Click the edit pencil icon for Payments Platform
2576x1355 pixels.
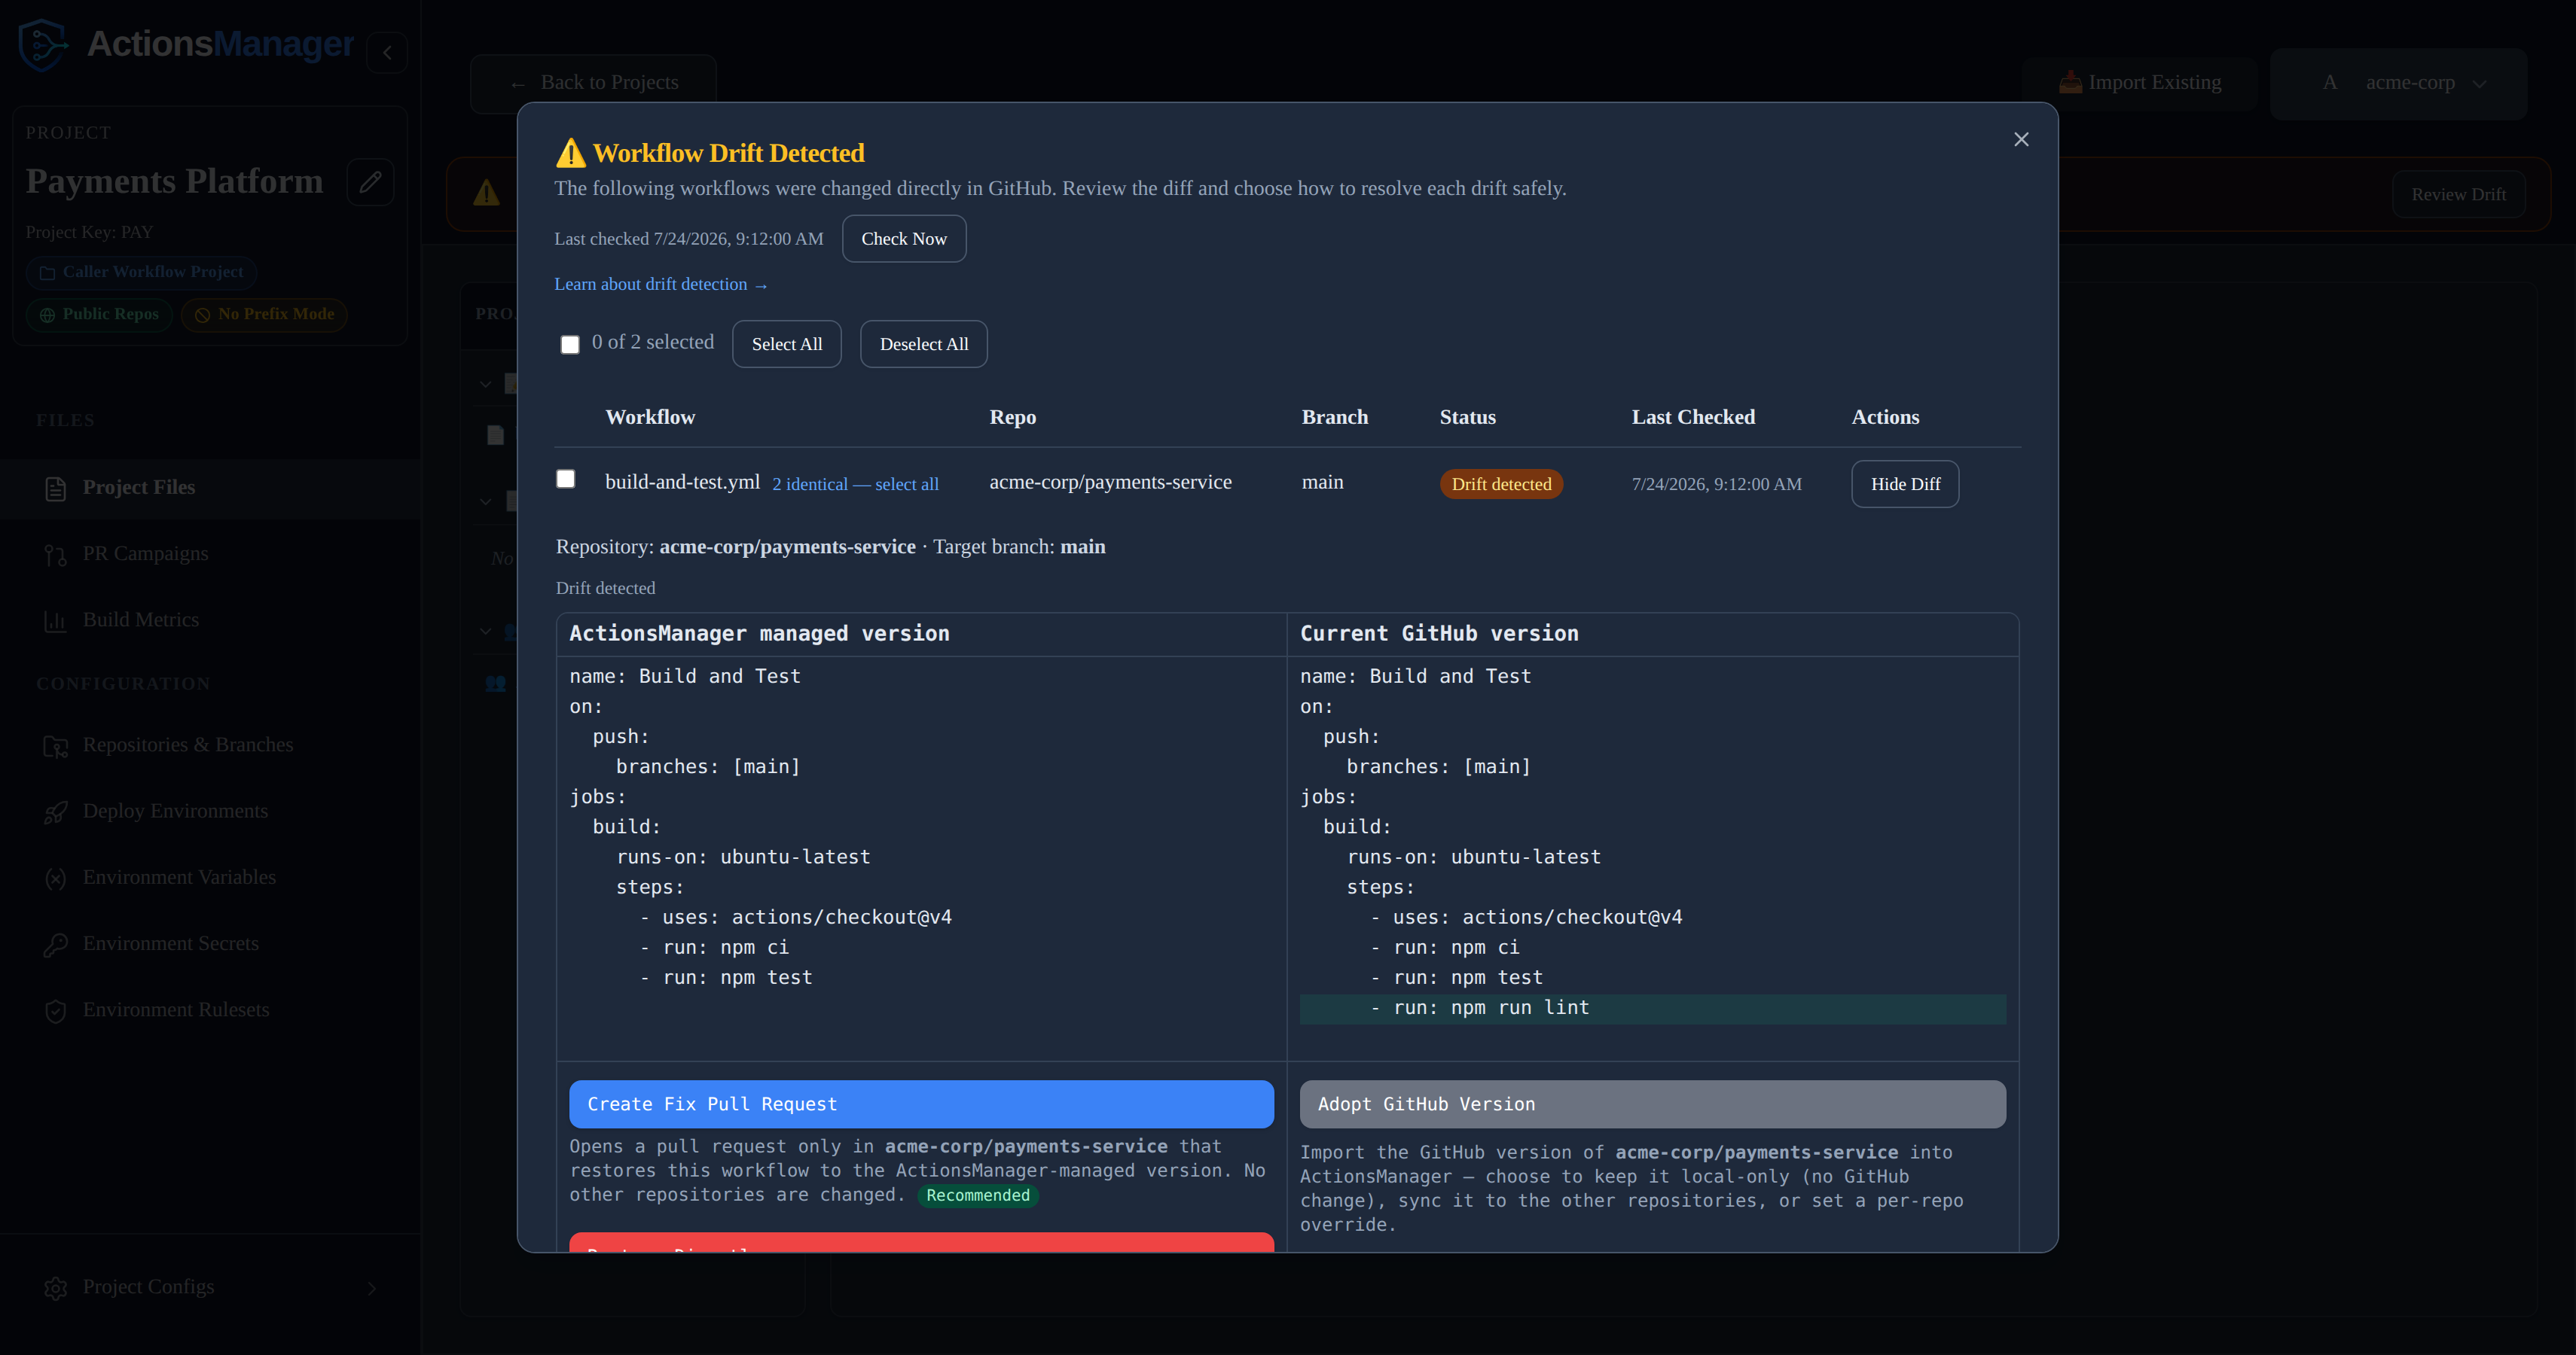tap(370, 182)
